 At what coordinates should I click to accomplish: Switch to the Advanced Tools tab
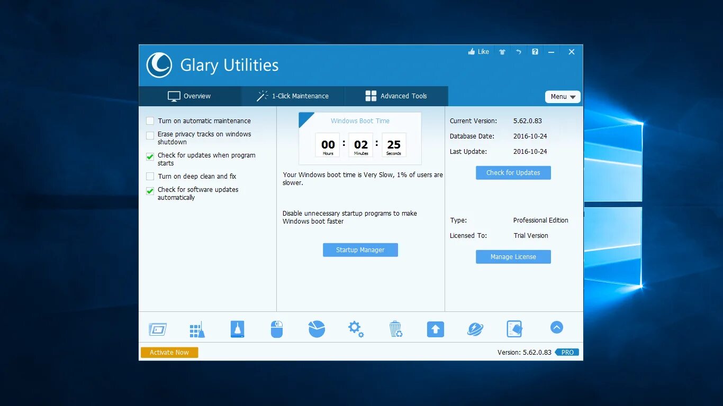(x=396, y=96)
